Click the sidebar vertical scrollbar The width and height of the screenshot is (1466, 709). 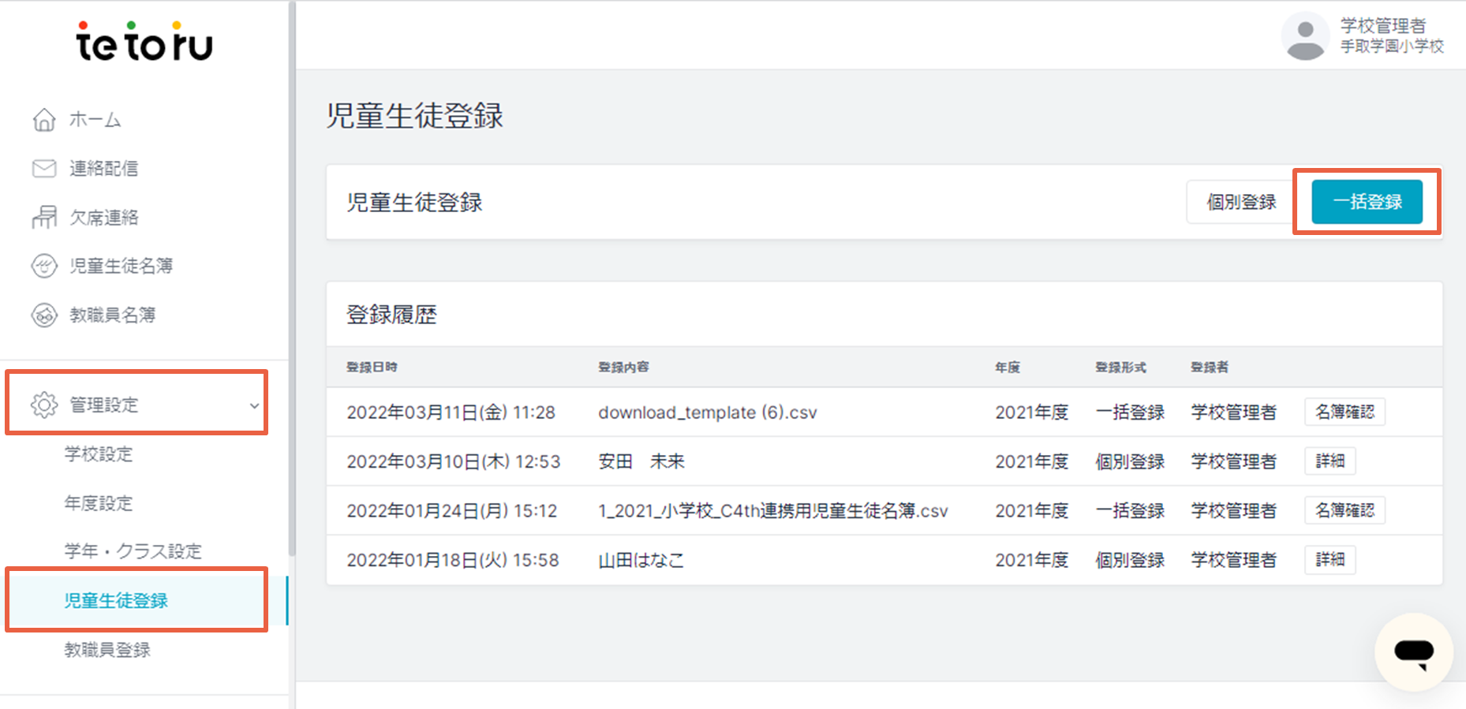click(x=291, y=276)
